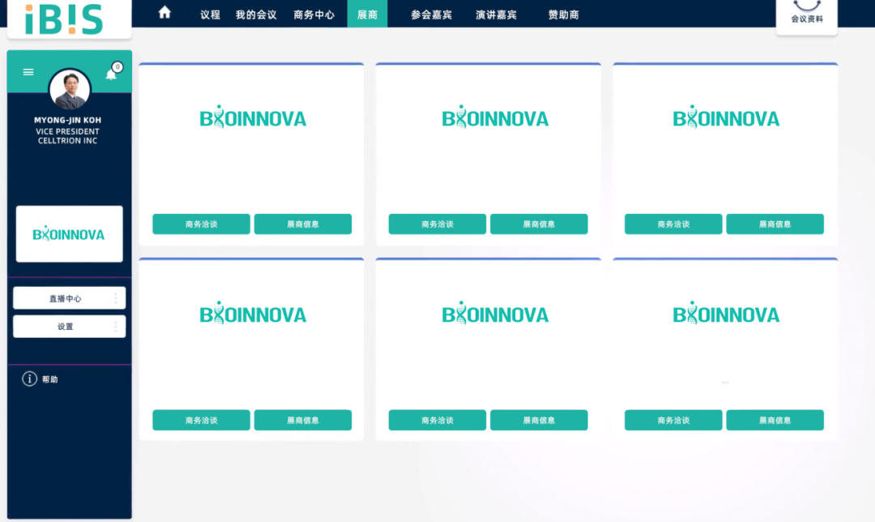Click 展商信息 on middle bottom-row exhibitor card

point(539,420)
